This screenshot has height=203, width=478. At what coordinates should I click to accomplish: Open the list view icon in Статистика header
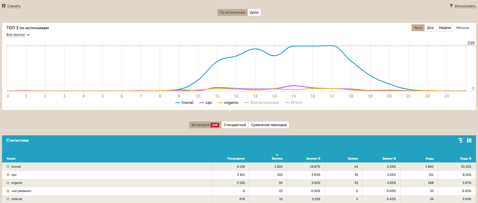click(461, 140)
